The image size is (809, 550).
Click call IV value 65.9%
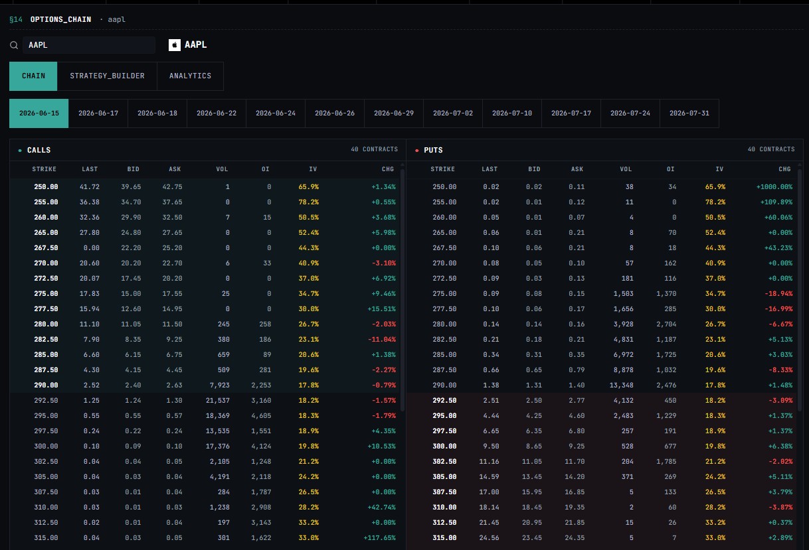tap(308, 187)
